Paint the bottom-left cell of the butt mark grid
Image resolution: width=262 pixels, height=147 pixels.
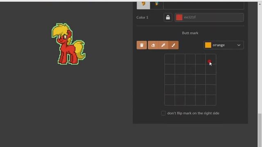point(170,100)
